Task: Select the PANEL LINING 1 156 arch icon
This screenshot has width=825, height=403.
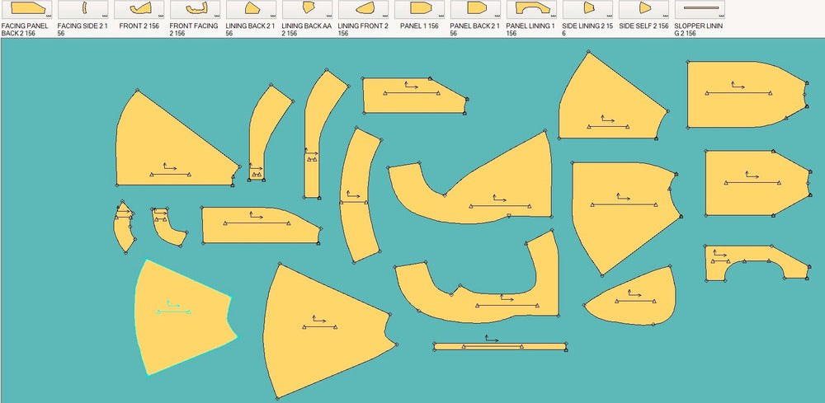Action: click(532, 9)
